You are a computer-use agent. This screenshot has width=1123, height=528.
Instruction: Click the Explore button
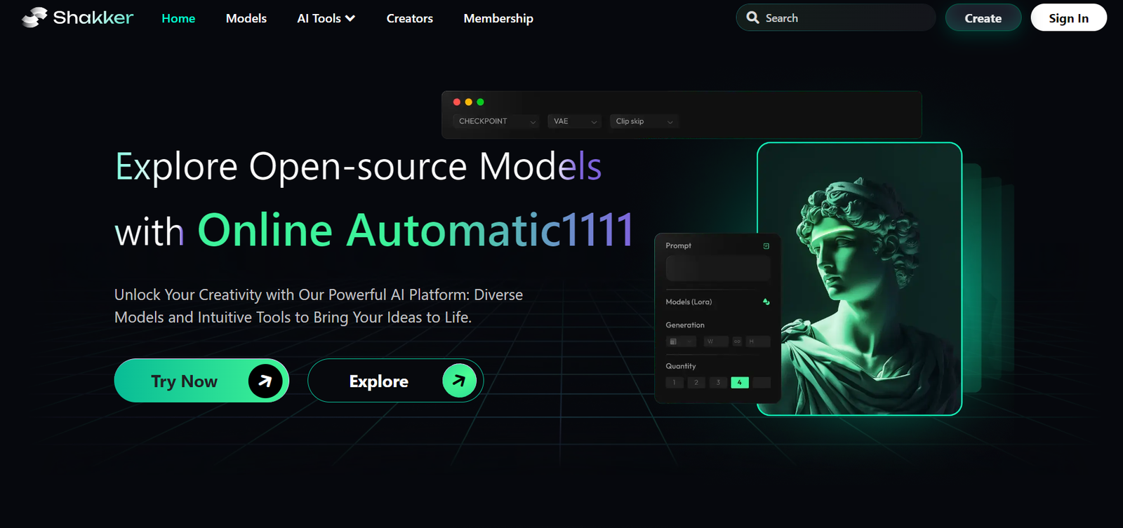pyautogui.click(x=395, y=381)
